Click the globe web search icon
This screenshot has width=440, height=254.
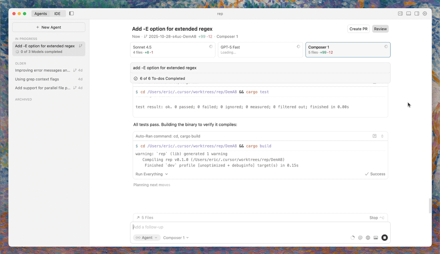click(368, 238)
